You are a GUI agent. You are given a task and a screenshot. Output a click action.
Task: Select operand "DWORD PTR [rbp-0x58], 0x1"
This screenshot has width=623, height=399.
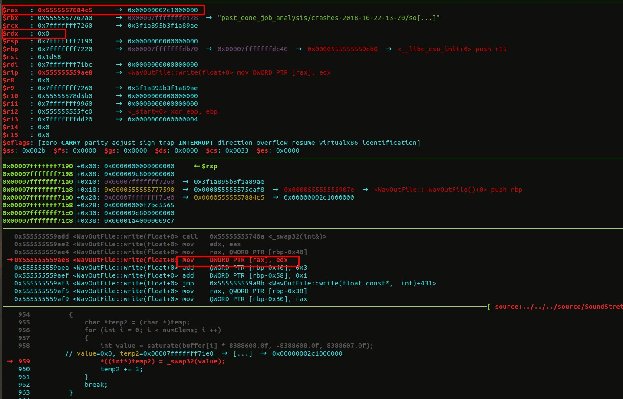tap(258, 275)
